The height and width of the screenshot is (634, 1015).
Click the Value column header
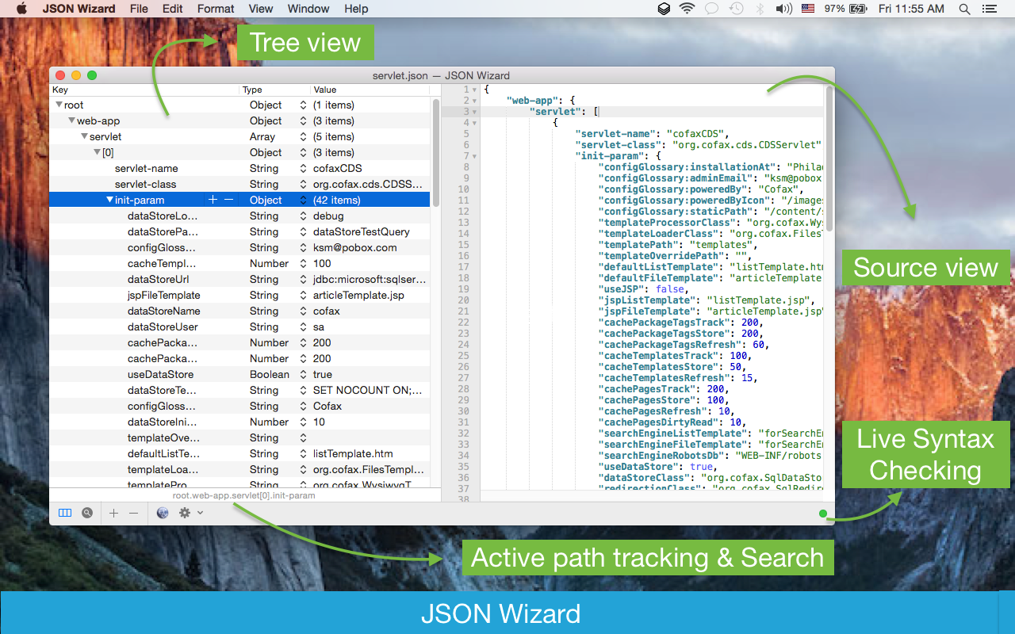[324, 90]
